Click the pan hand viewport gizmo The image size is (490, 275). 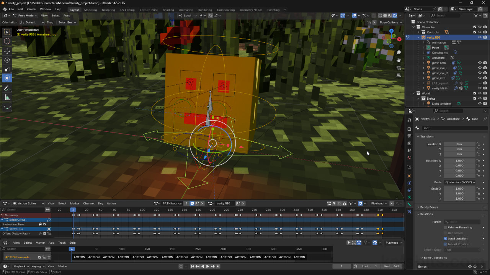tap(399, 60)
